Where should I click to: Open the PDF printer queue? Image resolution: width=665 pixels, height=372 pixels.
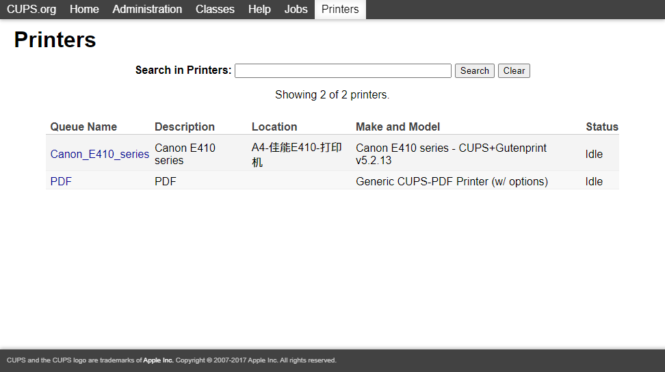61,181
